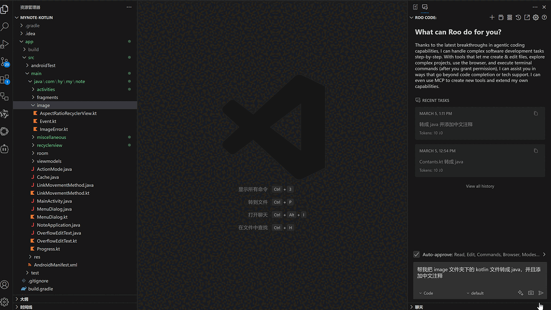Viewport: 551px width, 310px height.
Task: Open the Code mode dropdown
Action: [426, 293]
